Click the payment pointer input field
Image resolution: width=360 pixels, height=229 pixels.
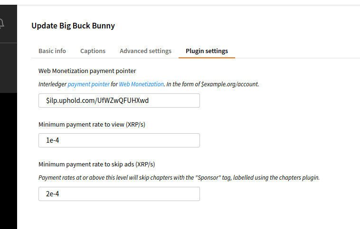point(119,101)
